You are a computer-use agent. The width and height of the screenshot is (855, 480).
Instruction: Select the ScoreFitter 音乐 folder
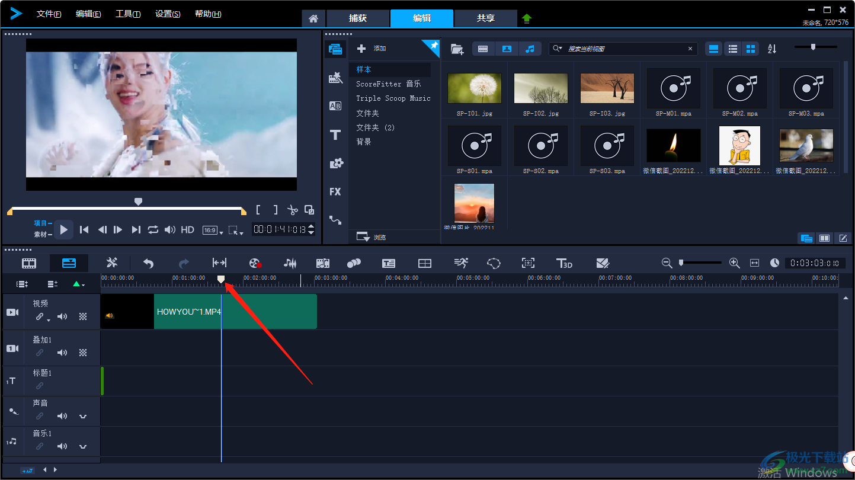click(390, 84)
